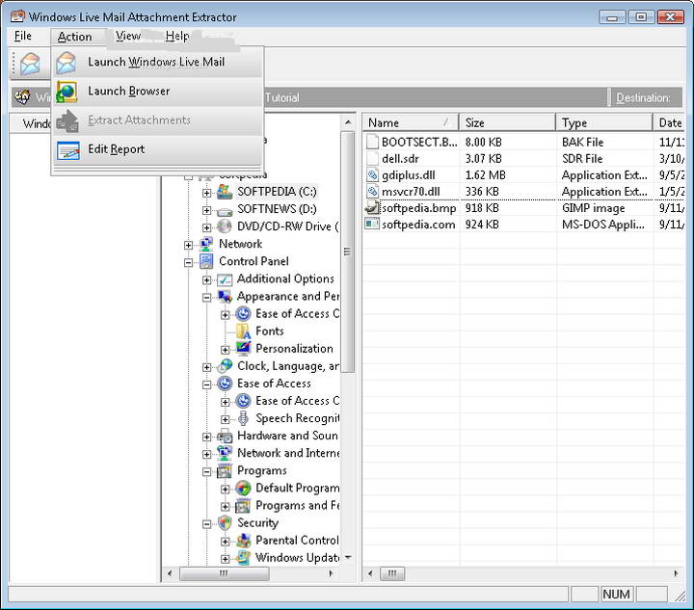Image resolution: width=694 pixels, height=610 pixels.
Task: Click the Speech Recognition microphone icon
Action: click(x=243, y=418)
